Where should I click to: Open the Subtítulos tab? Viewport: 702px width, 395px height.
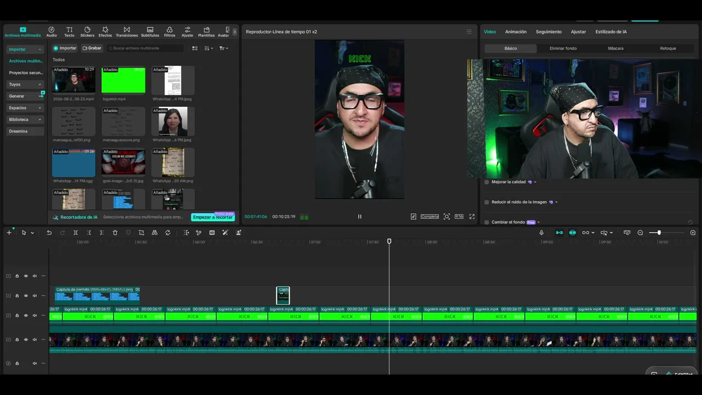[x=150, y=32]
